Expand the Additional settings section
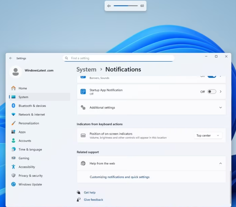Screen dimensions: 236x207 click(x=220, y=108)
